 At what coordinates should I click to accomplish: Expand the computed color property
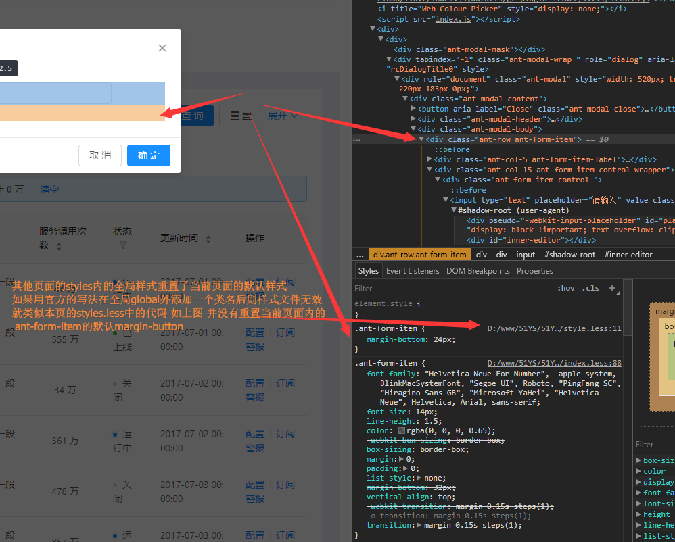(638, 471)
